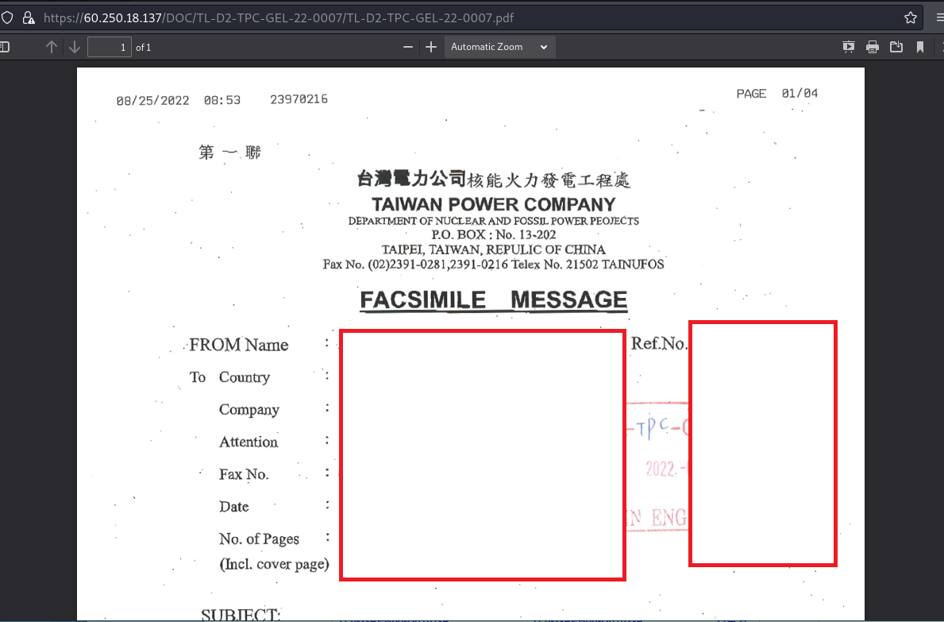Open the Automatic Zoom dropdown
The height and width of the screenshot is (622, 944).
point(499,47)
